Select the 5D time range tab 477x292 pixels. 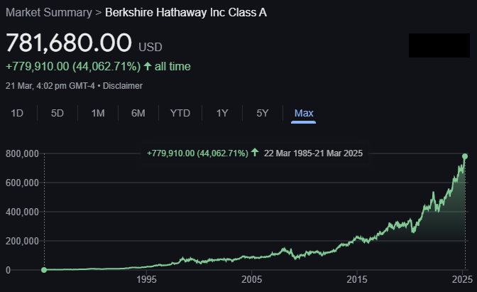click(57, 113)
